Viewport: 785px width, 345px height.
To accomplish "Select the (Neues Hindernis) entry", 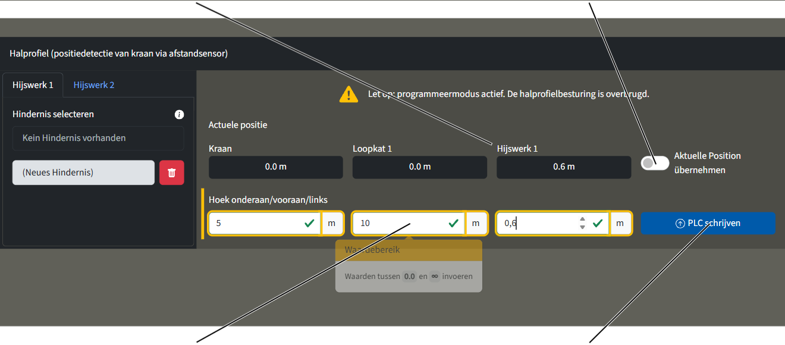I will click(x=83, y=172).
